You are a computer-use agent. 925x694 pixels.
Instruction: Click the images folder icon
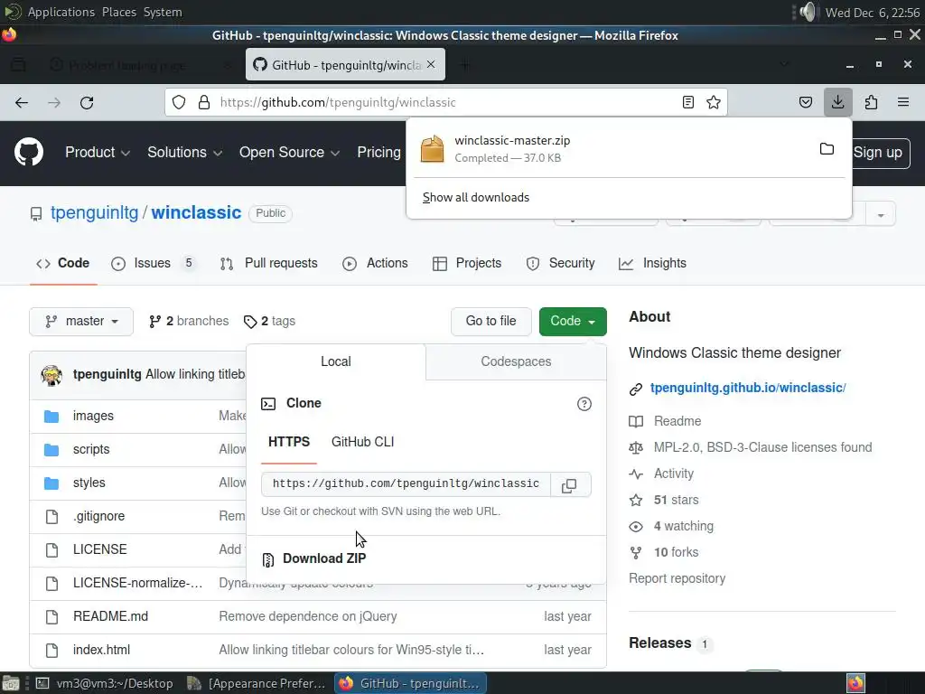[51, 416]
